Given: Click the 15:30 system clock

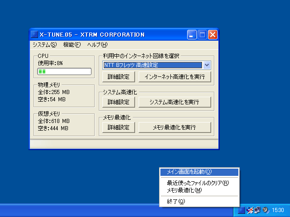Looking at the screenshot, I should [x=278, y=210].
